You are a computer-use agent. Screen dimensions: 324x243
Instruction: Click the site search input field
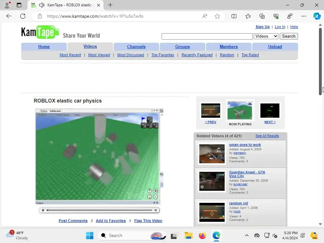tap(207, 36)
